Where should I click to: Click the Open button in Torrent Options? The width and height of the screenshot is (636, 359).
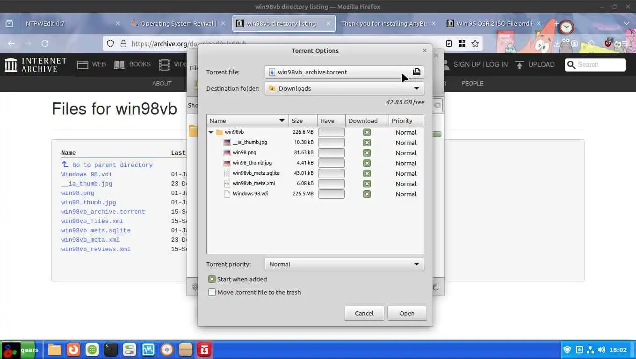407,313
